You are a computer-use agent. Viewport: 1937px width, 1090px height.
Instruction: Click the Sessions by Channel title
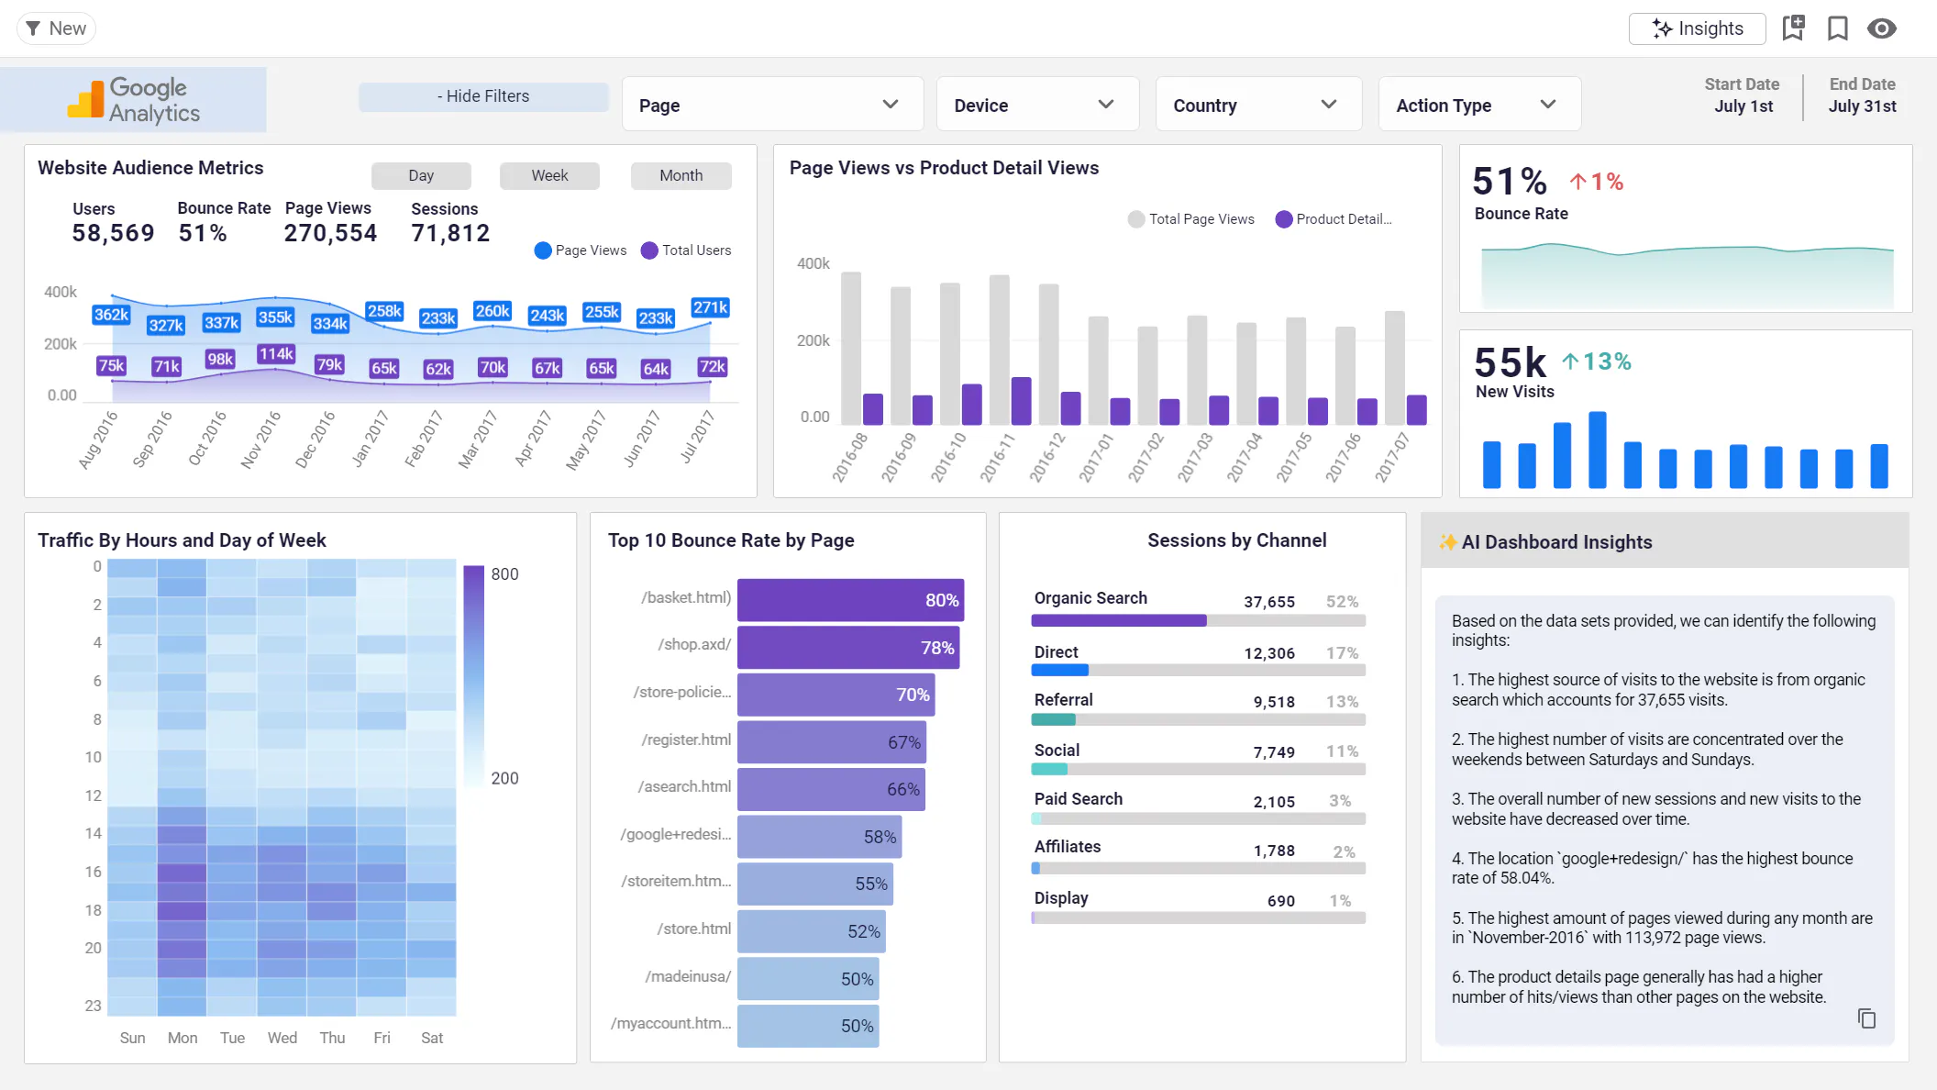tap(1236, 540)
